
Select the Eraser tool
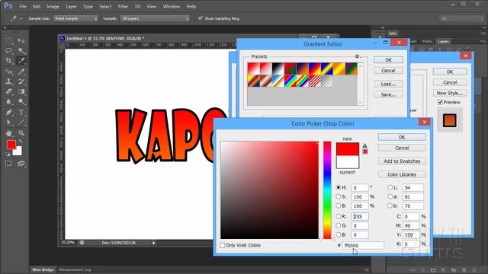click(8, 91)
